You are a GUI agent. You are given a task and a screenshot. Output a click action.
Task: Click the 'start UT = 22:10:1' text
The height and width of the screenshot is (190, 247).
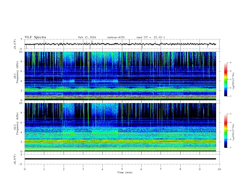[x=151, y=37]
